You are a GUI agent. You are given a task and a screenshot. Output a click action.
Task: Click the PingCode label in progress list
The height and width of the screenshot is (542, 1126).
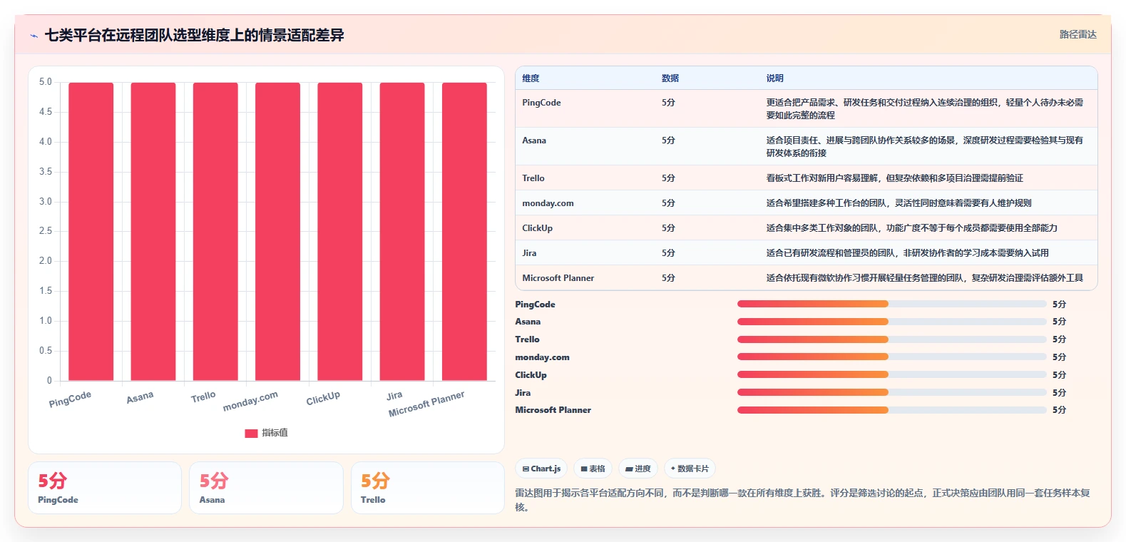(535, 305)
